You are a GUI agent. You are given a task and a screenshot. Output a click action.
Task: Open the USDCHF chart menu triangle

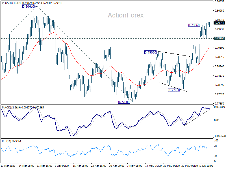pyautogui.click(x=3, y=3)
